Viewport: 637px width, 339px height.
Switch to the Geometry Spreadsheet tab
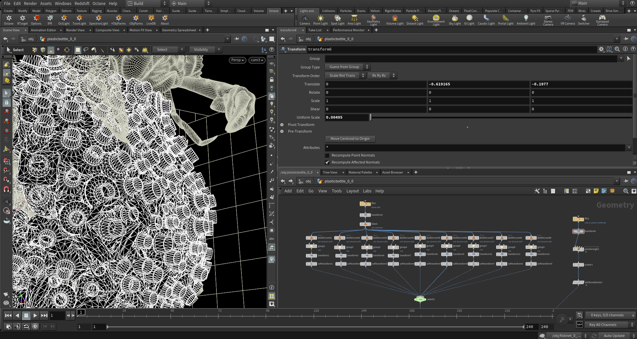[179, 30]
